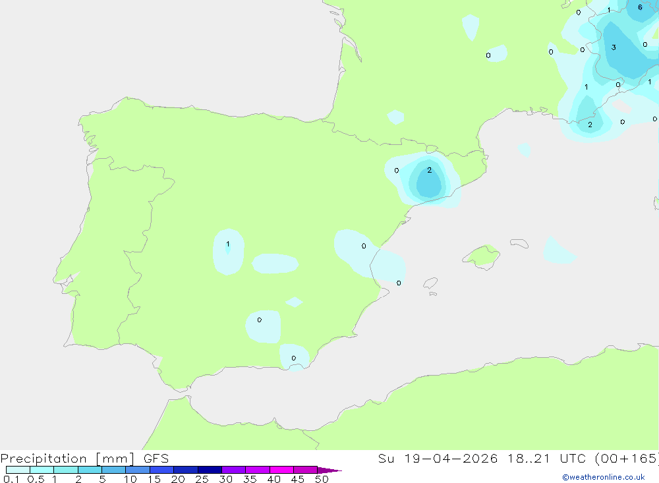Click the purple above-50 legend arrow
The image size is (659, 483).
pyautogui.click(x=329, y=470)
